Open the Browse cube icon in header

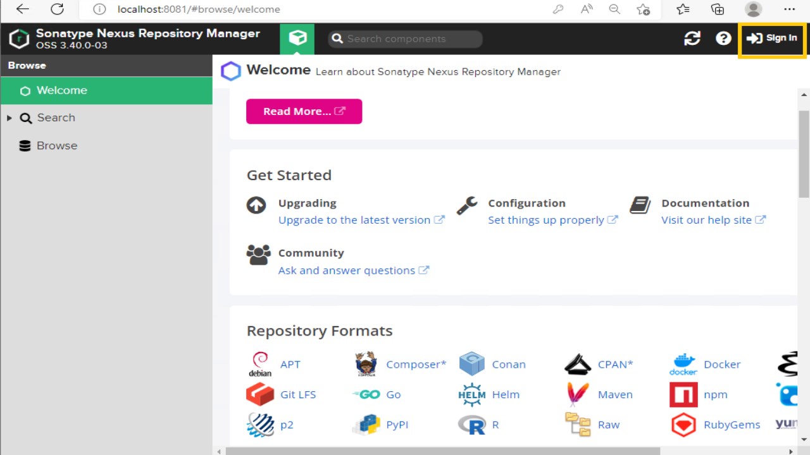(297, 39)
